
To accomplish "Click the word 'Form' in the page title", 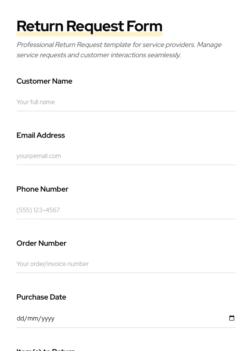I will (144, 26).
